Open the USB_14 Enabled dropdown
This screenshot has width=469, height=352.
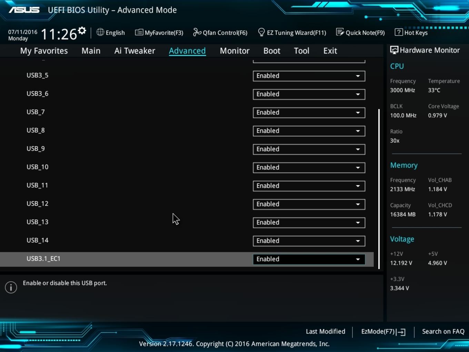pos(309,241)
